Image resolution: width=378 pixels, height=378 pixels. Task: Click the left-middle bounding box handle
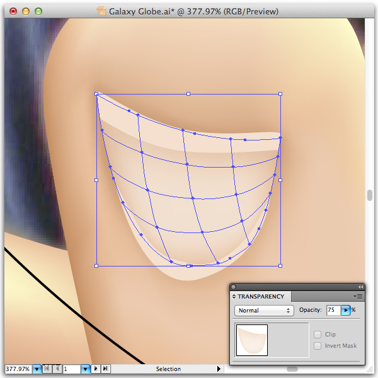point(96,180)
